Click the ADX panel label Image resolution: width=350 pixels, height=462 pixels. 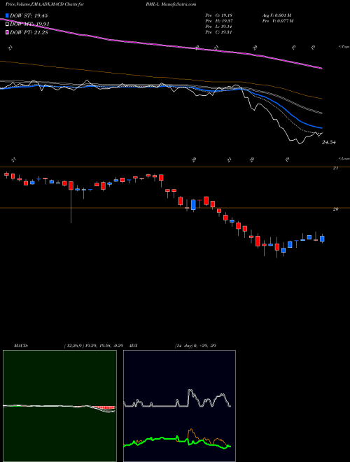click(x=133, y=346)
